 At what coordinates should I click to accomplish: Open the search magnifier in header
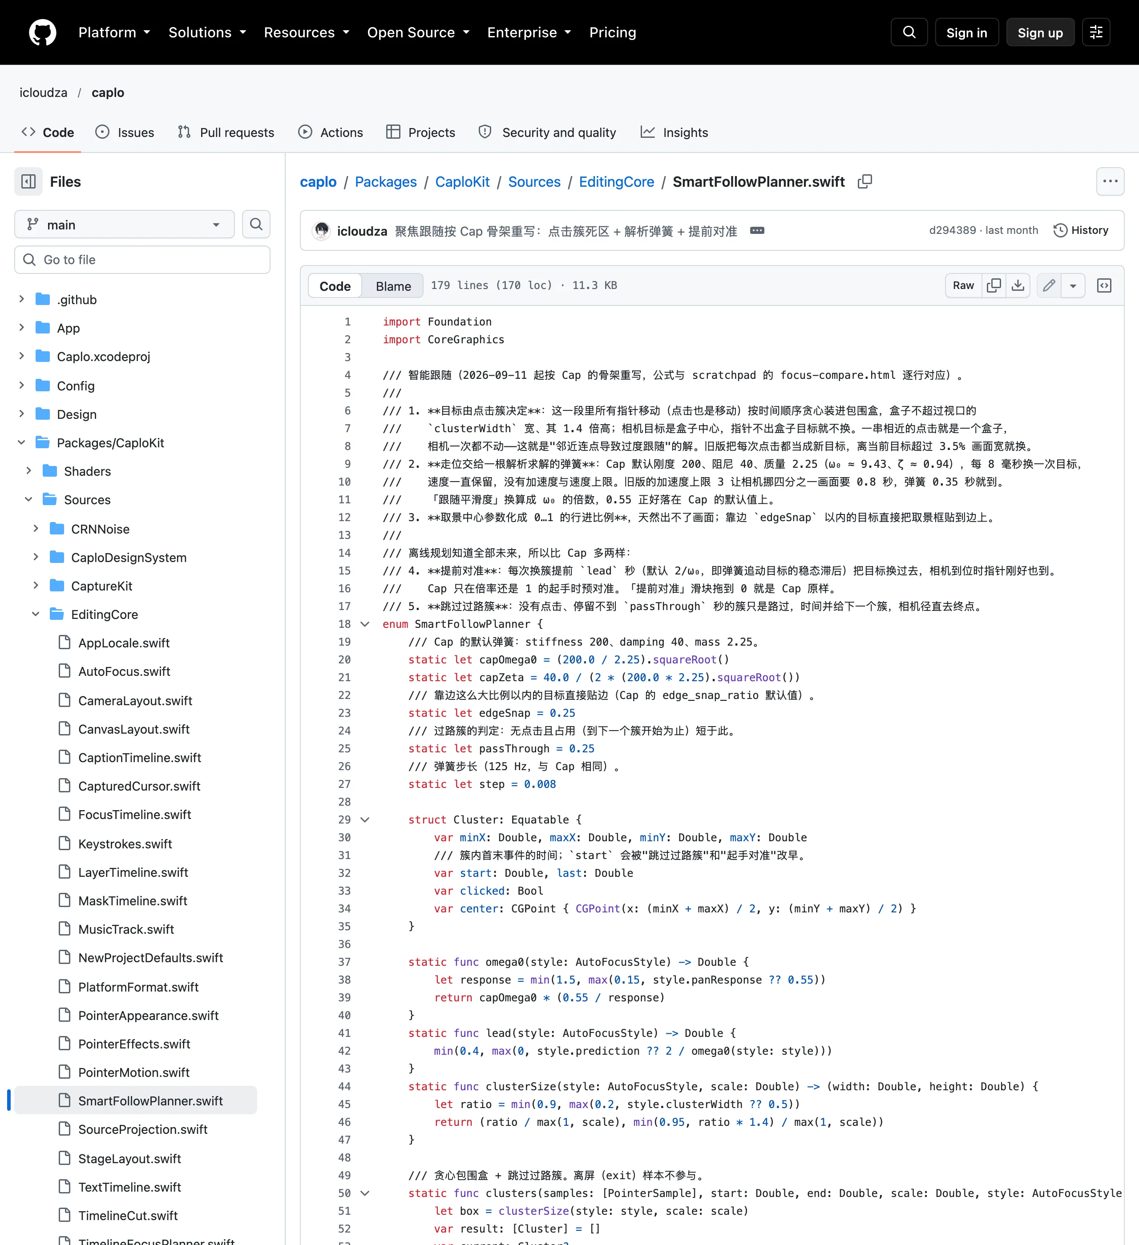pos(909,32)
